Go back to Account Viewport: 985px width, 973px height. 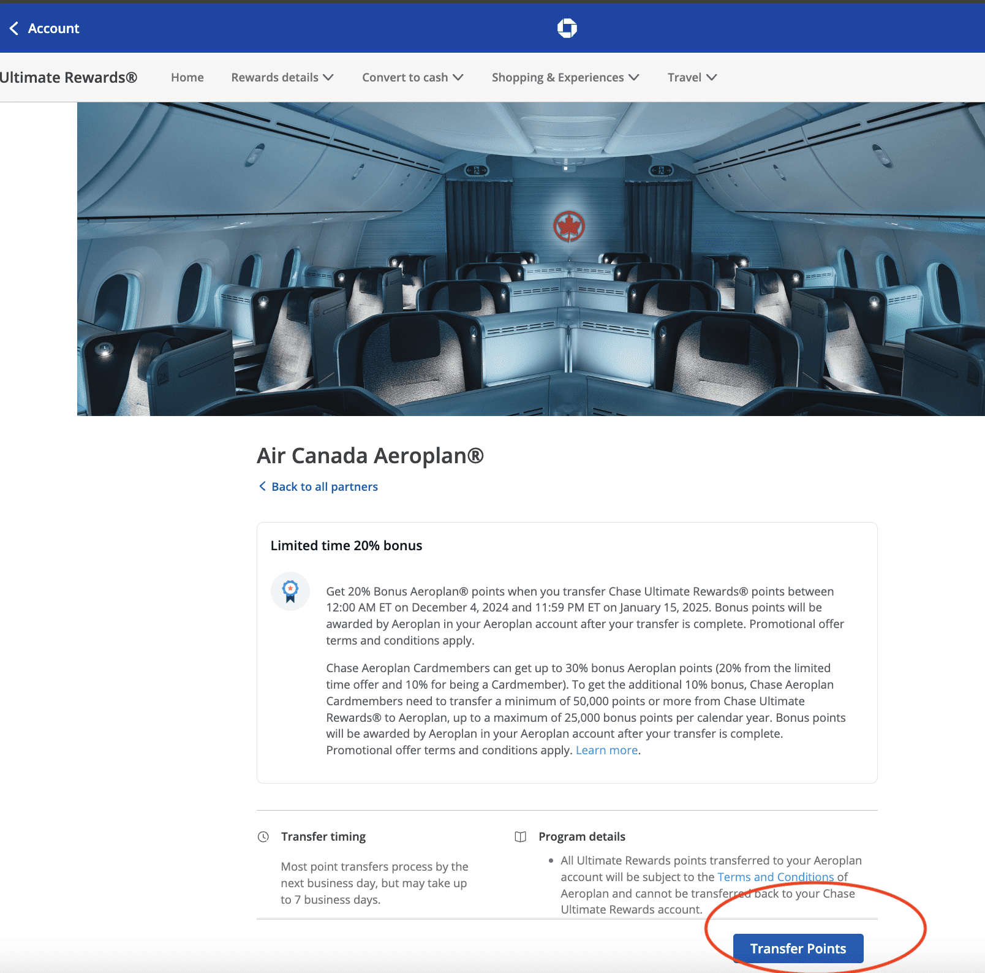click(x=45, y=28)
